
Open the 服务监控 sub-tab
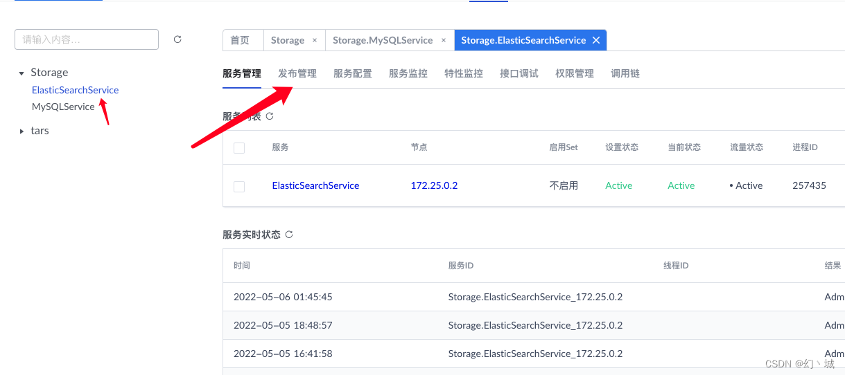tap(408, 73)
